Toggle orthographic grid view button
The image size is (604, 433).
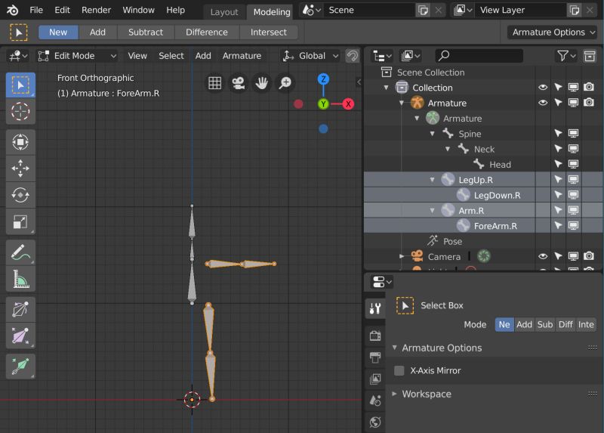pos(215,82)
